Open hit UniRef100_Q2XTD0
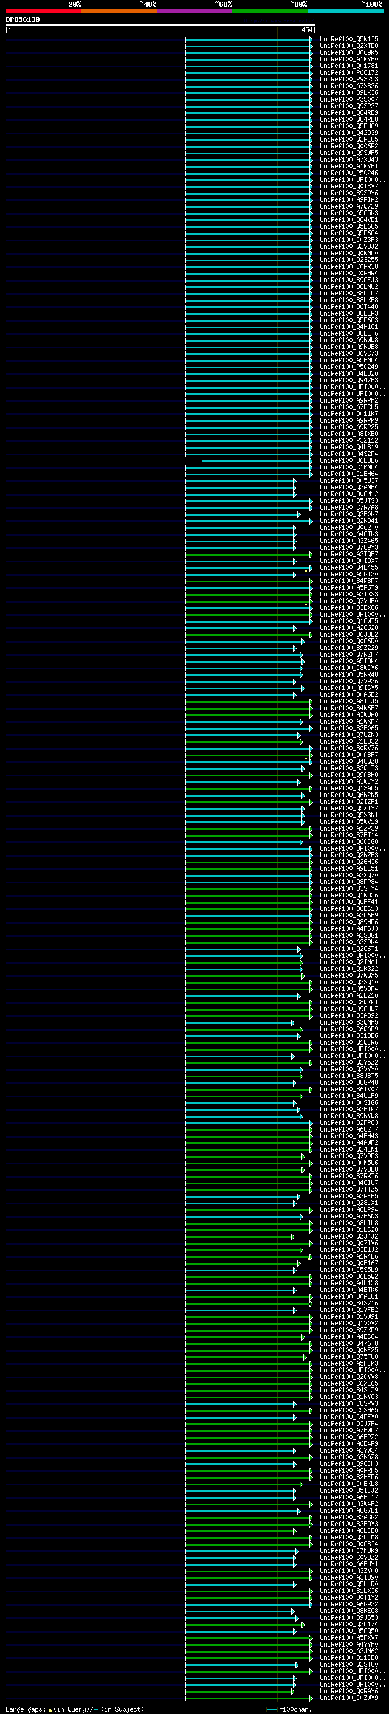 click(x=349, y=46)
